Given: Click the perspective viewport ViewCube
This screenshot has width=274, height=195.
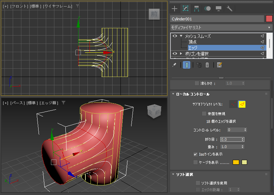Looking at the screenshot, I should click(154, 111).
